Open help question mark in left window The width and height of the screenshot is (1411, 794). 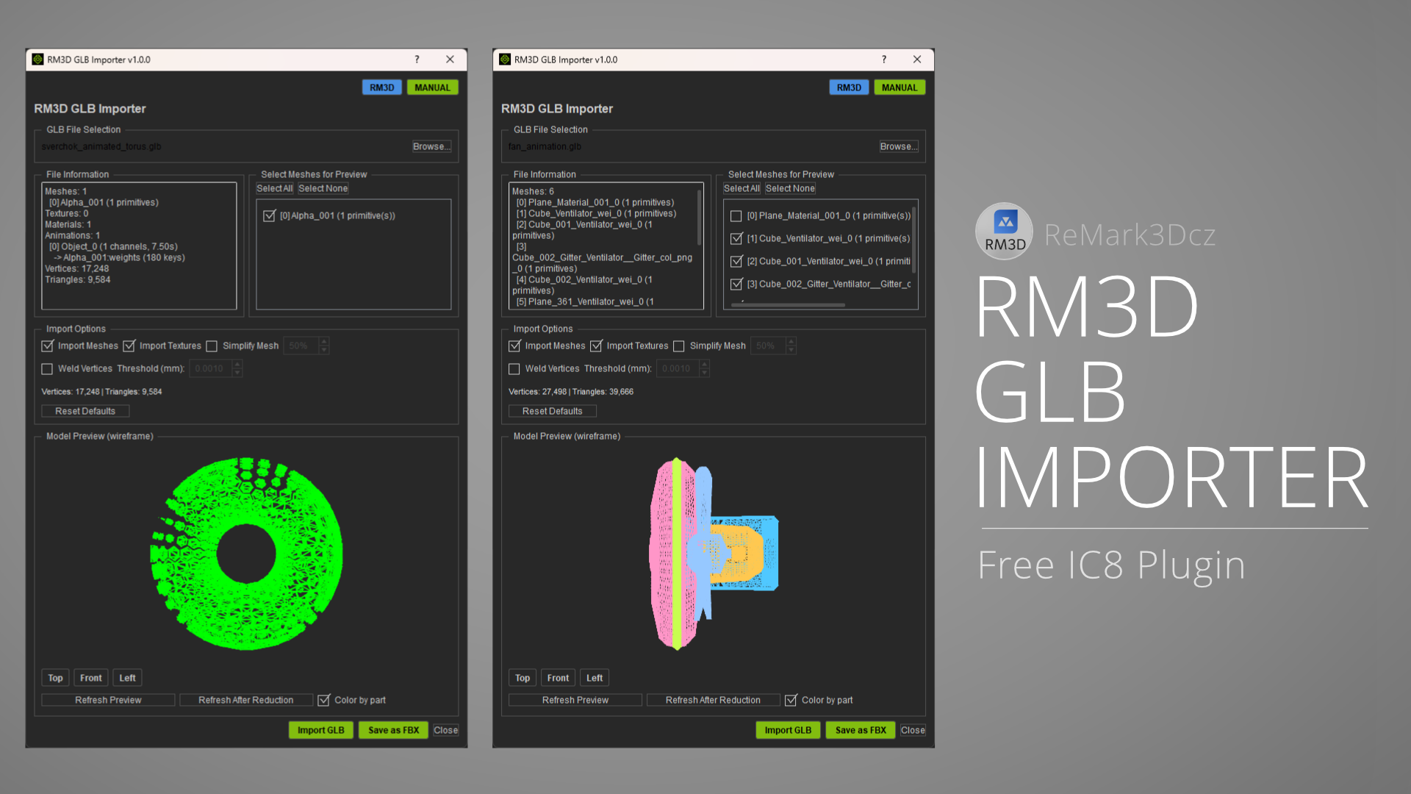[417, 60]
